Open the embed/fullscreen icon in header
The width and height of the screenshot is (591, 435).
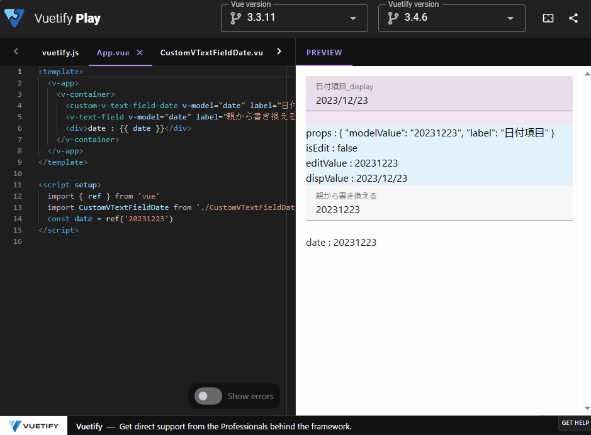pyautogui.click(x=548, y=18)
